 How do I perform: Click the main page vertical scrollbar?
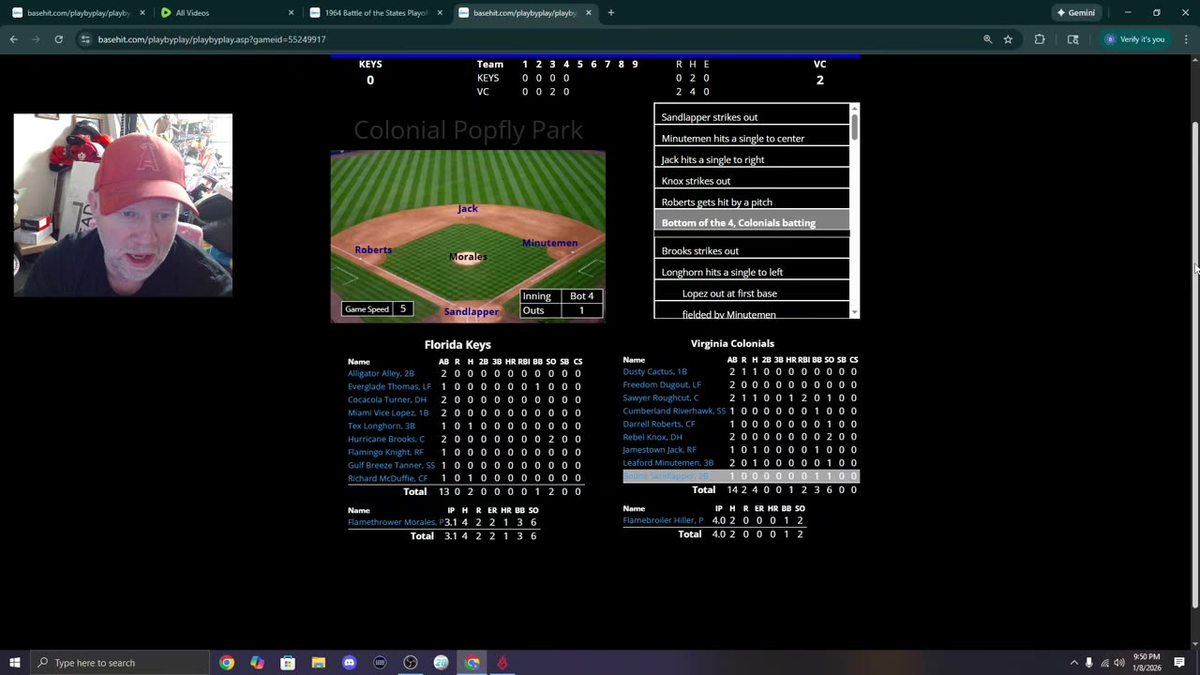[x=1194, y=366]
